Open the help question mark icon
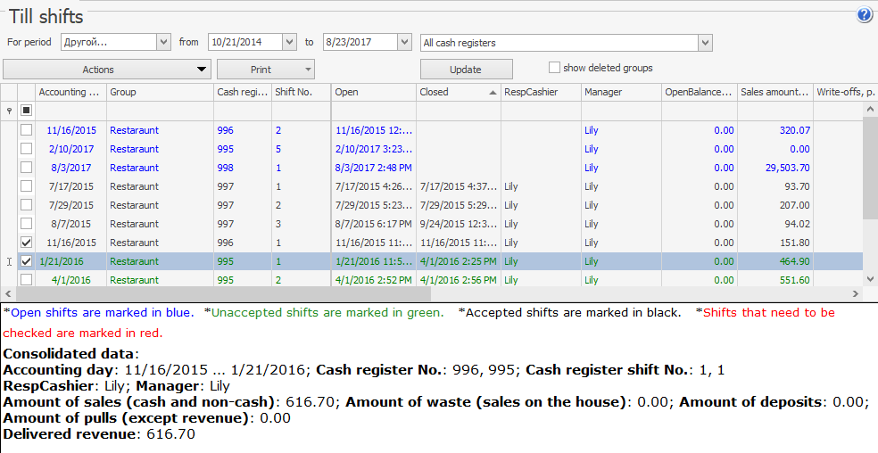The height and width of the screenshot is (453, 878). 864,15
